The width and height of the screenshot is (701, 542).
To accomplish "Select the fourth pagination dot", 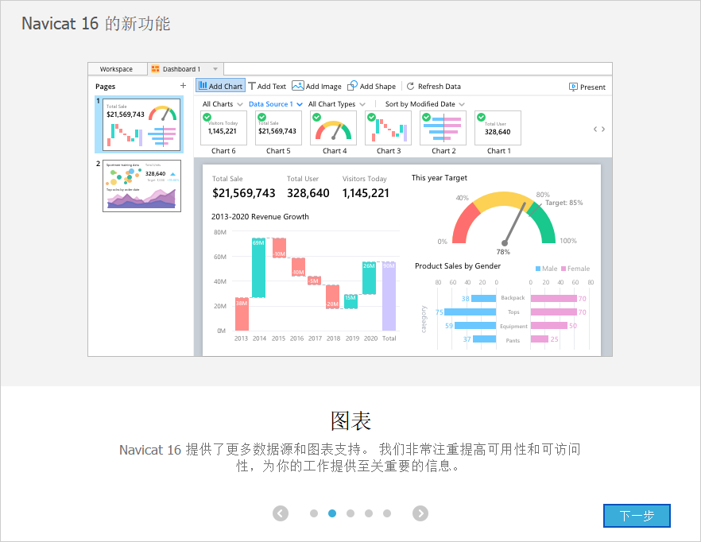I will [x=369, y=513].
